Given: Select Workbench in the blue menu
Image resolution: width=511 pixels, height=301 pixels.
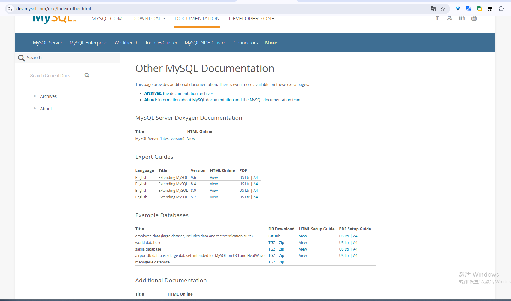Looking at the screenshot, I should click(x=126, y=43).
